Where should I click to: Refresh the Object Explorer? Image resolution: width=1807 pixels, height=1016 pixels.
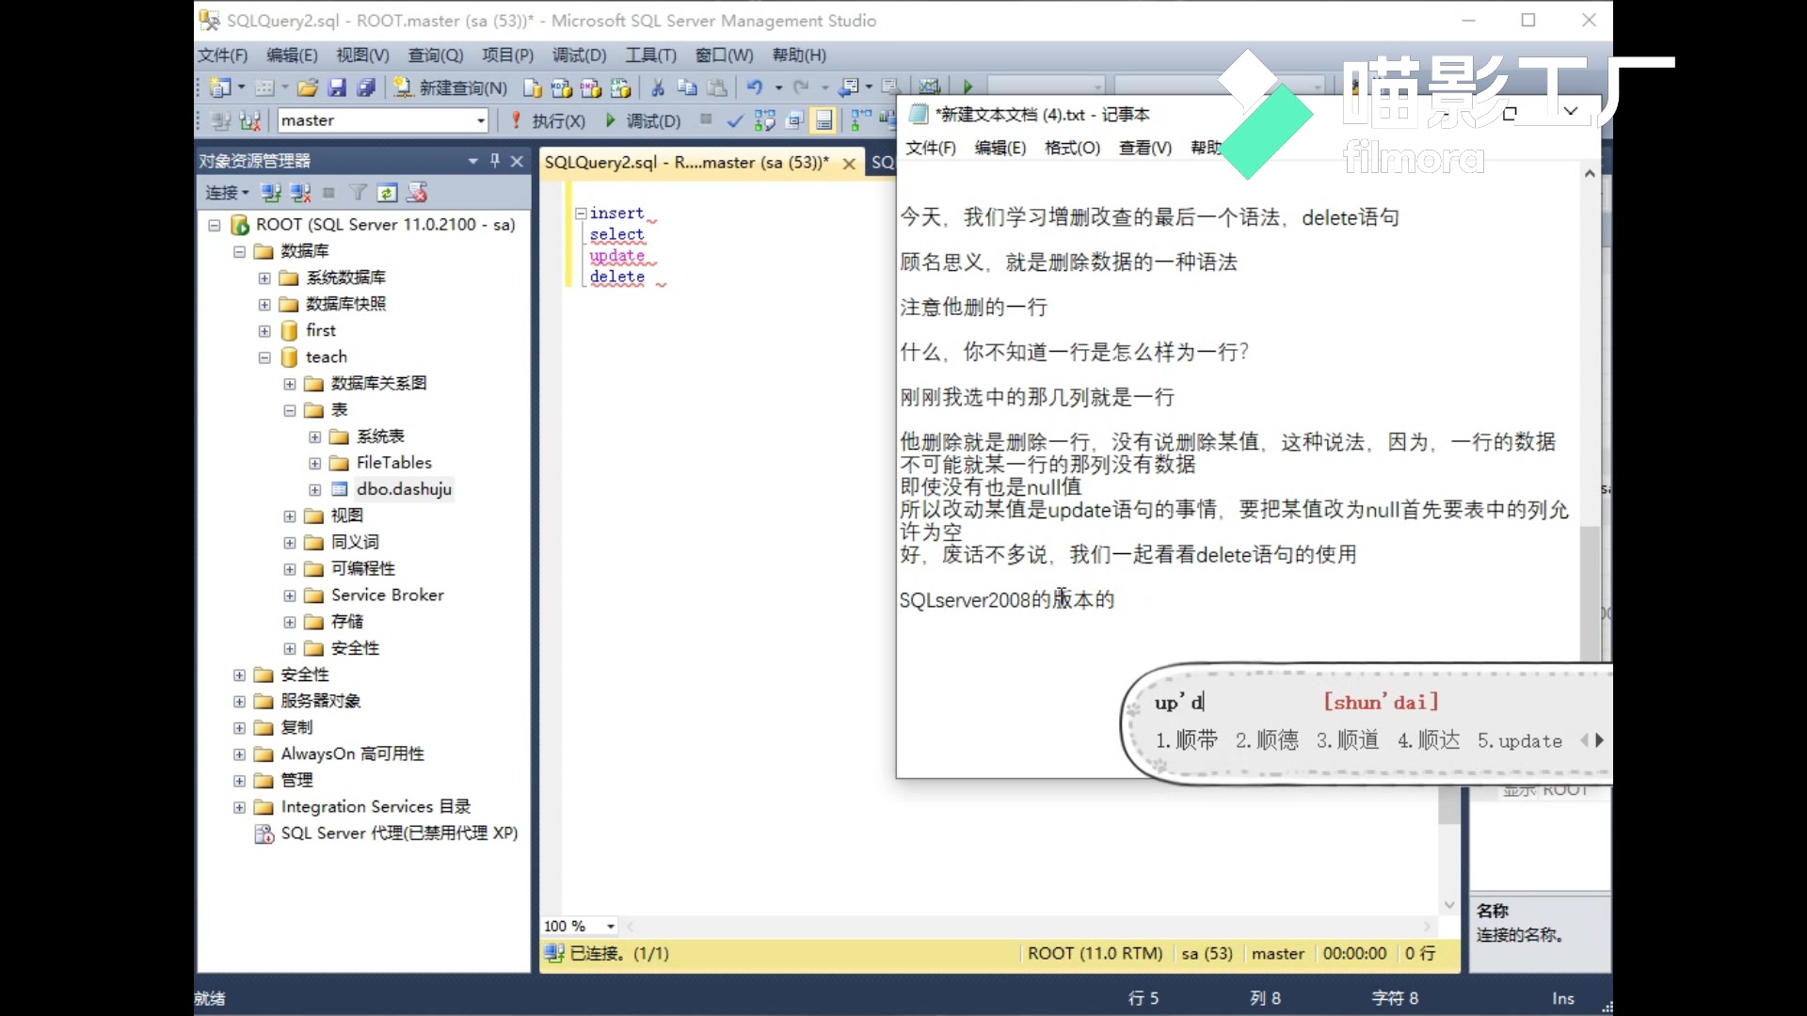pos(387,193)
